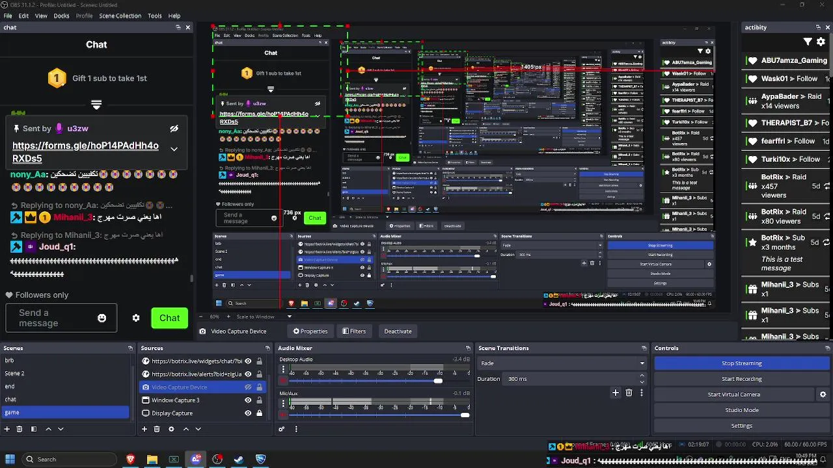The height and width of the screenshot is (468, 833).
Task: Hide the pinned message with the crossed-eye icon
Action: tap(174, 129)
